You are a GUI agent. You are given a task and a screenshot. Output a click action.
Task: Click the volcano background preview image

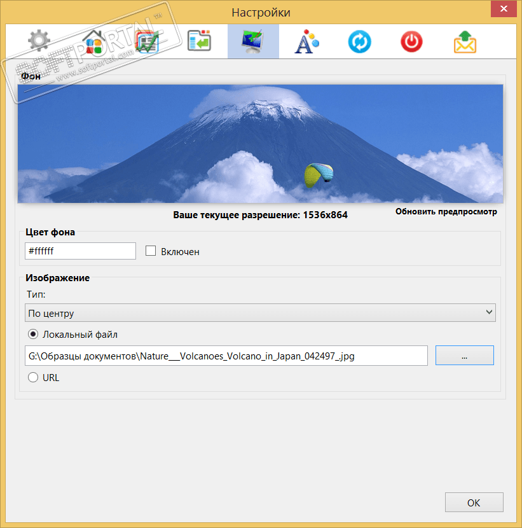(261, 144)
